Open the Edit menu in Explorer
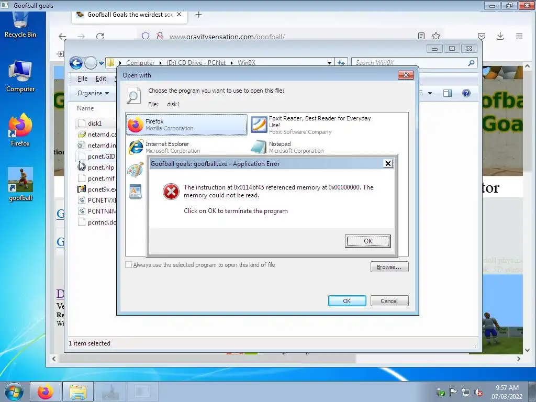536x402 pixels. coord(100,79)
